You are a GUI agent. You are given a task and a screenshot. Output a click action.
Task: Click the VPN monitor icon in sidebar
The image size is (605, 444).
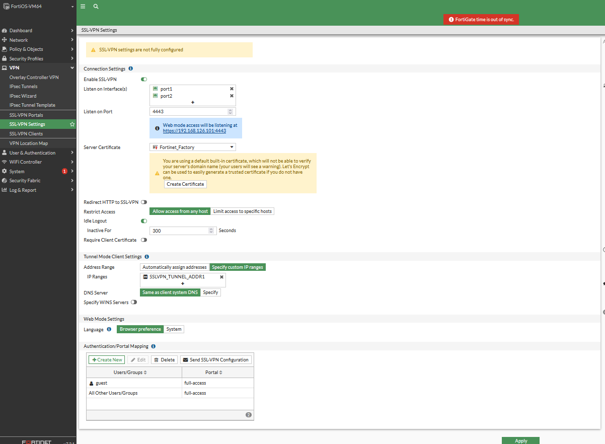pos(5,68)
